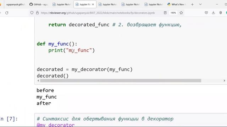Click the nbviewer.org URL address field
The width and height of the screenshot is (227, 127).
pos(98,13)
